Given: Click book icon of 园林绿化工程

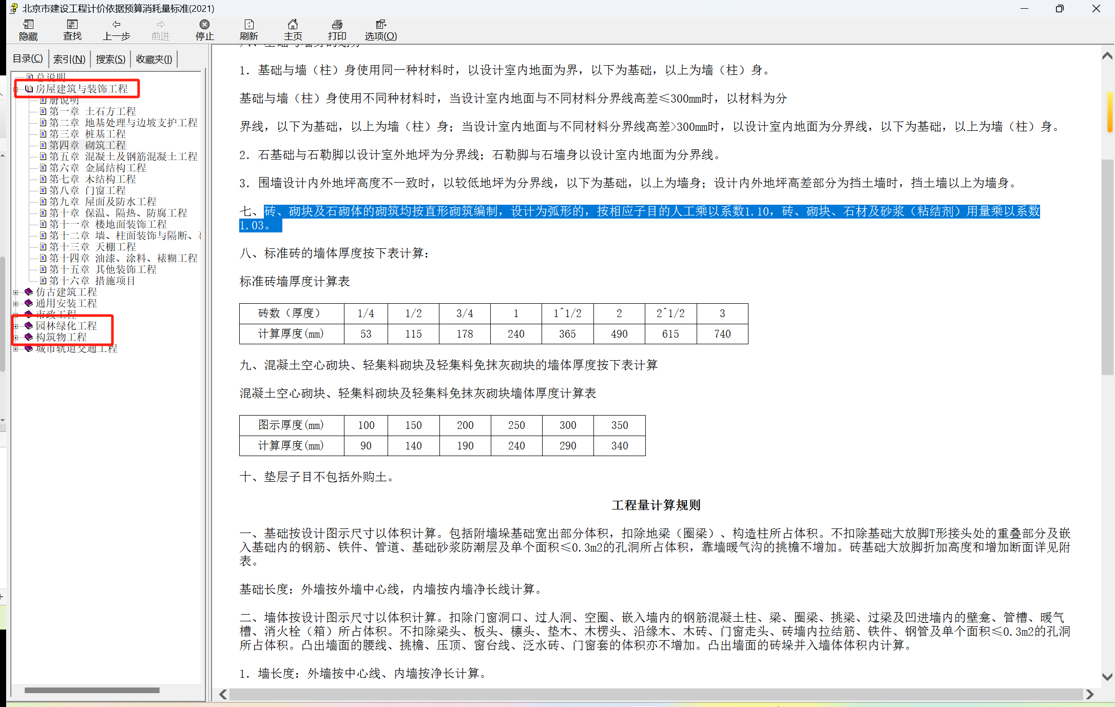Looking at the screenshot, I should click(x=29, y=326).
